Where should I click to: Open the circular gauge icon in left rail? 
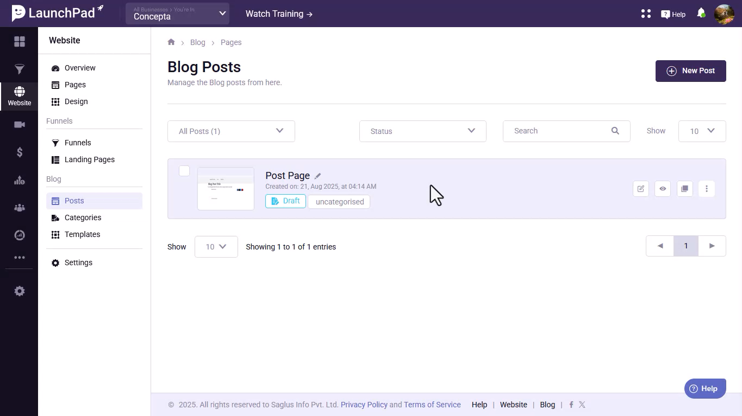click(20, 235)
